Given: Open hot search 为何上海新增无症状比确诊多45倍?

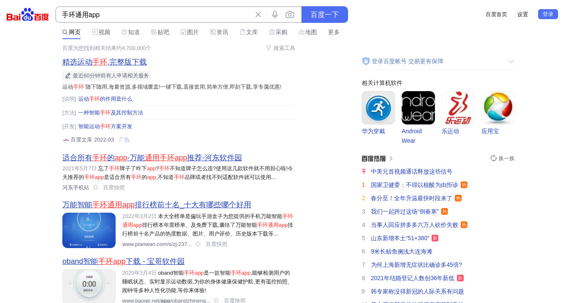Looking at the screenshot, I should pyautogui.click(x=417, y=265).
